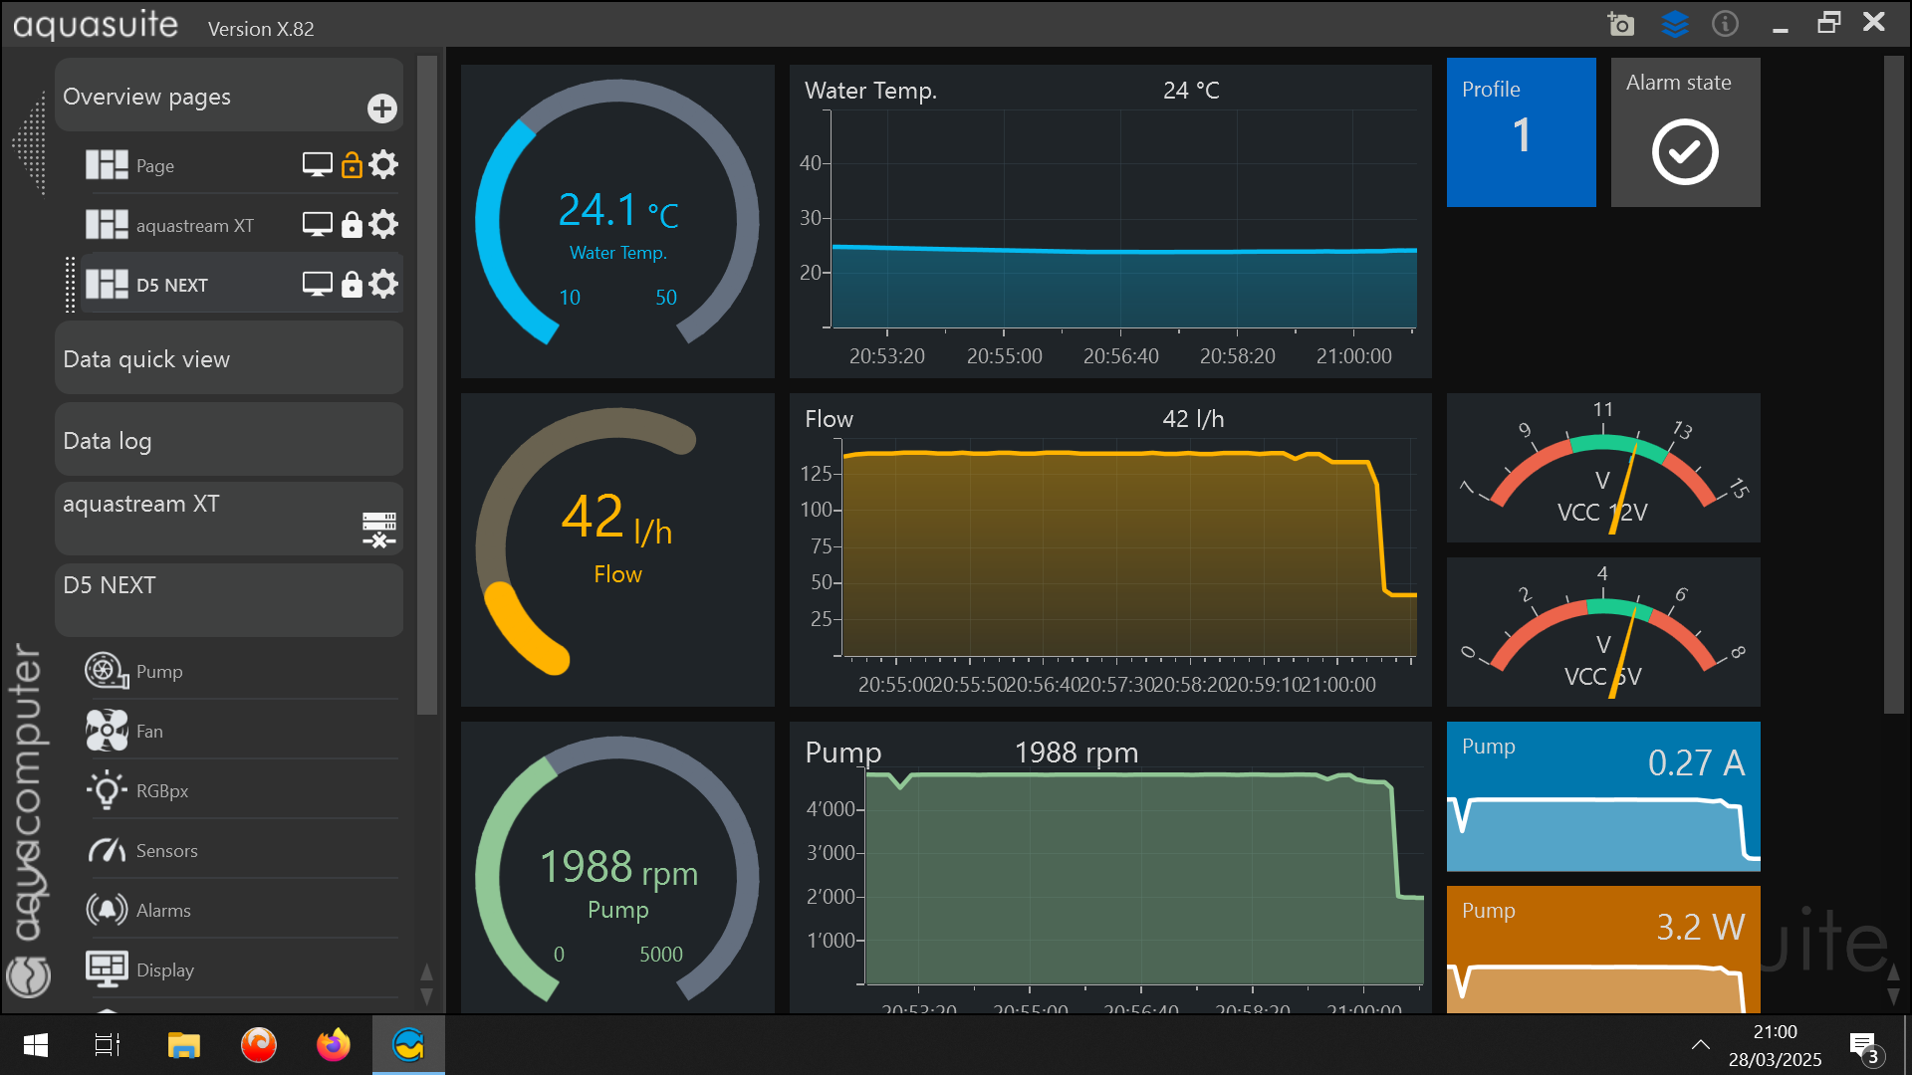1912x1075 pixels.
Task: Open Firefox from the taskbar
Action: click(333, 1045)
